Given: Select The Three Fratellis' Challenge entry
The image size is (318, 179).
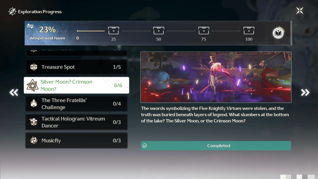Looking at the screenshot, I should (76, 103).
